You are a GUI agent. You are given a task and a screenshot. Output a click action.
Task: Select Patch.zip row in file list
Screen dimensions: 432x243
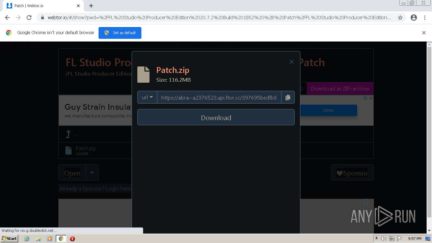[216, 151]
